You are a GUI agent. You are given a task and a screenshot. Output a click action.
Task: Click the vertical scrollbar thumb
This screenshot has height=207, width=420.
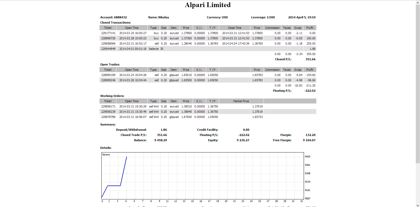(418, 84)
